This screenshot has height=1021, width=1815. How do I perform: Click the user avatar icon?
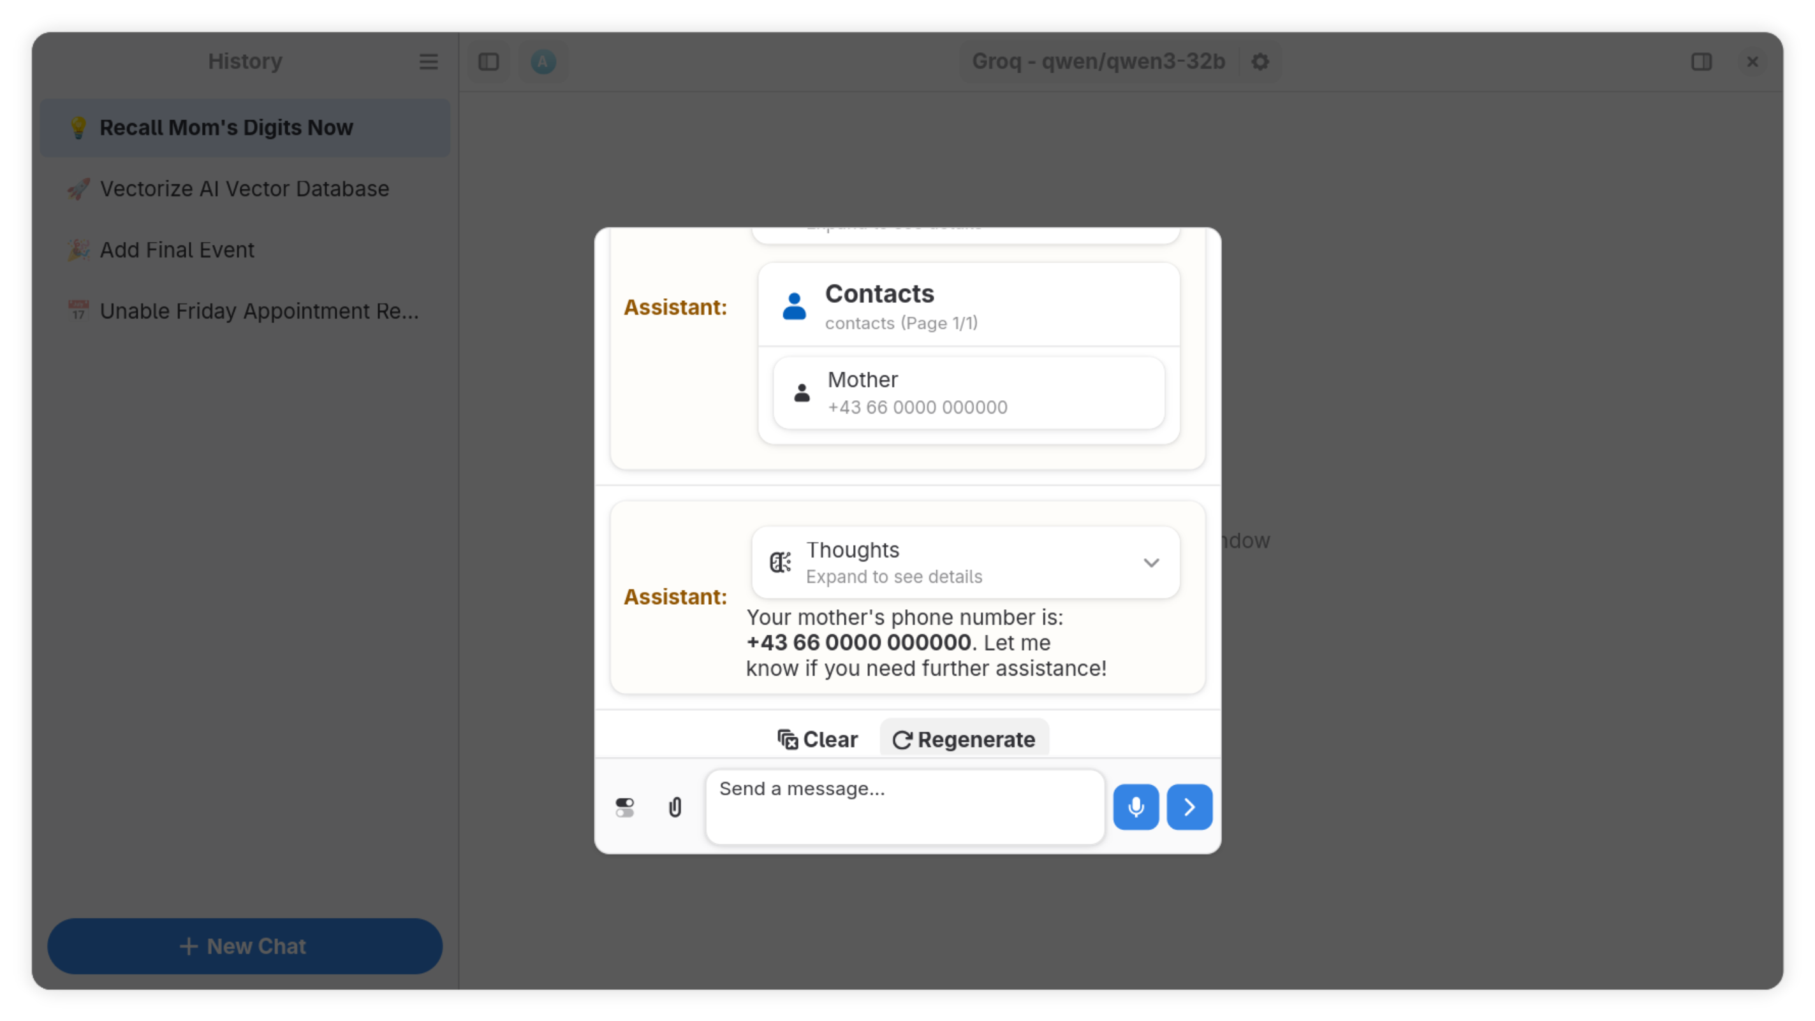point(543,62)
